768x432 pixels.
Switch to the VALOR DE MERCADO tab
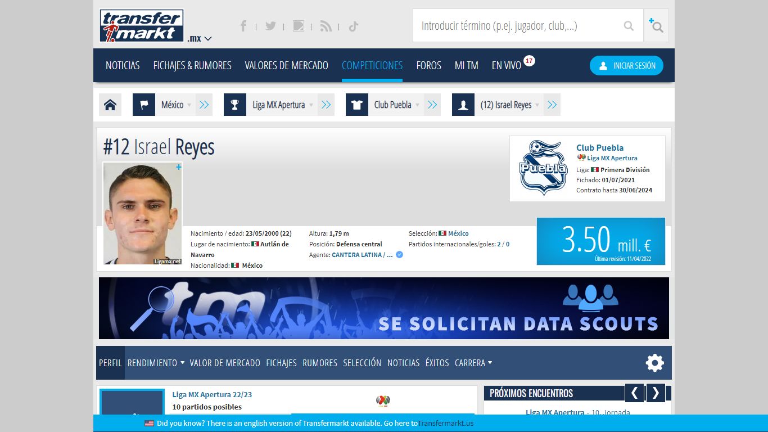[225, 363]
